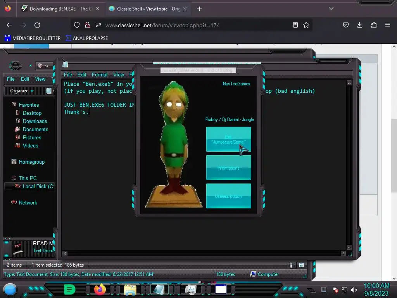Open the system monitor taskbar icon

coord(191,289)
